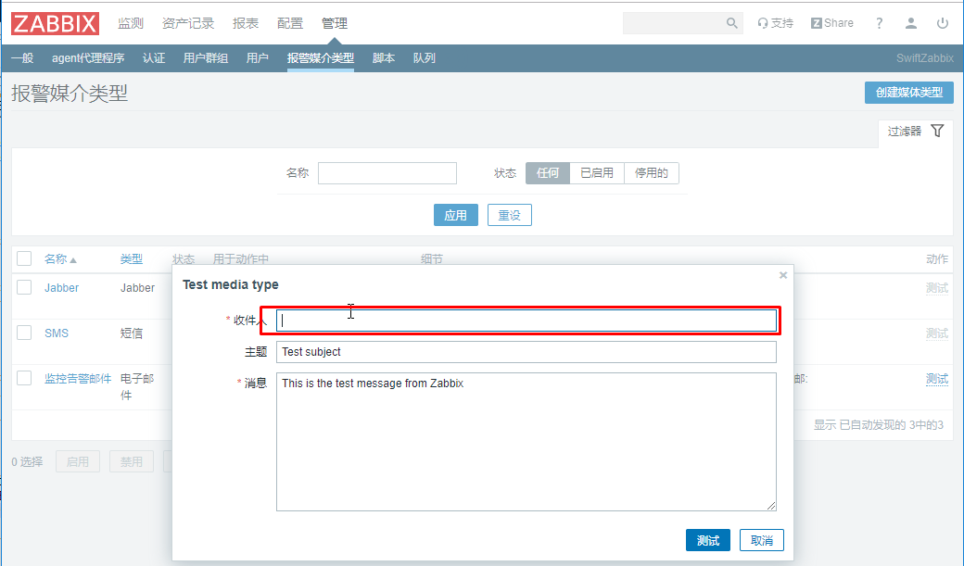Select 已启用 status option
Image resolution: width=964 pixels, height=566 pixels.
(x=597, y=173)
